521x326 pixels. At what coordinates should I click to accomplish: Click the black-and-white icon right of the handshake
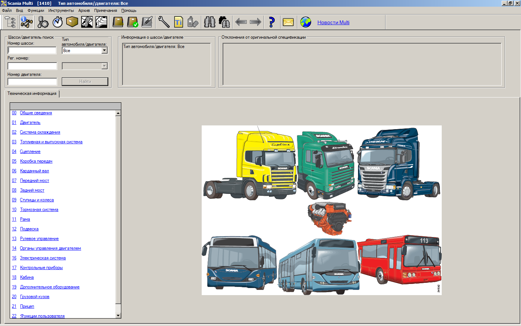(101, 22)
